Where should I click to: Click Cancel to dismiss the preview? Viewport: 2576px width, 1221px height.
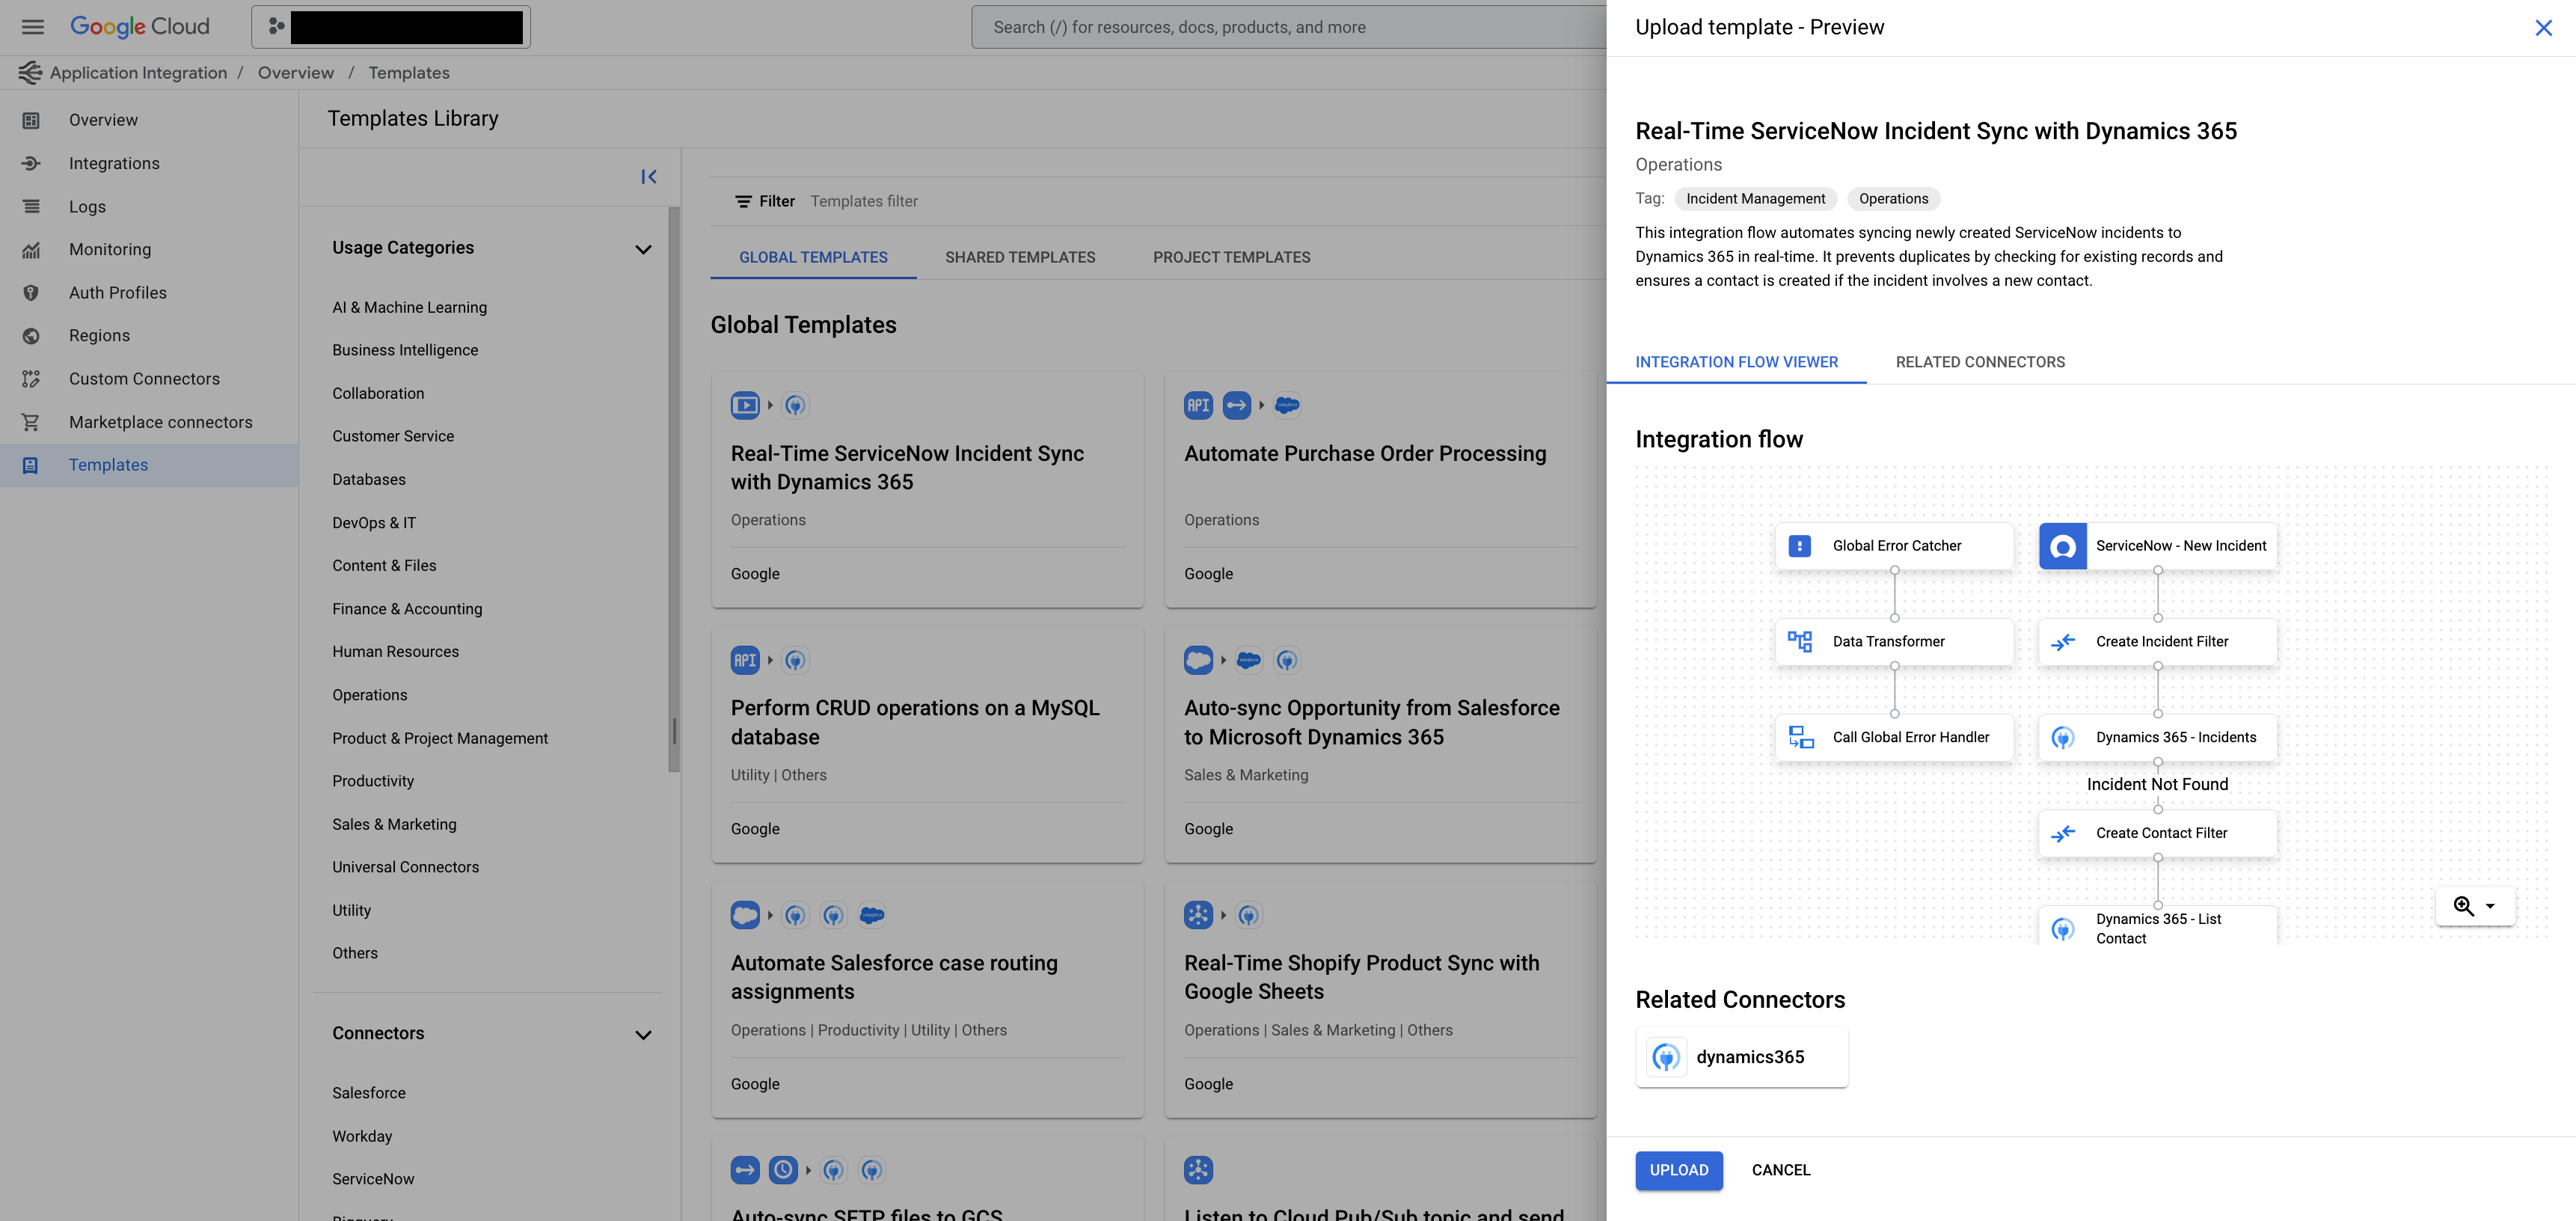[1781, 1170]
